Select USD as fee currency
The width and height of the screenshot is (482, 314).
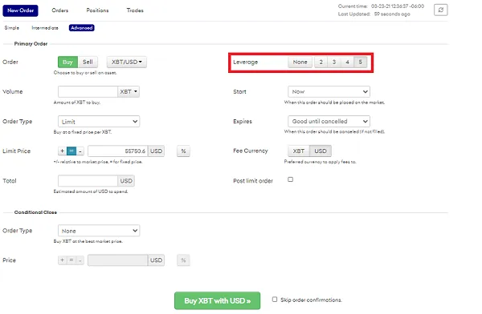(321, 151)
